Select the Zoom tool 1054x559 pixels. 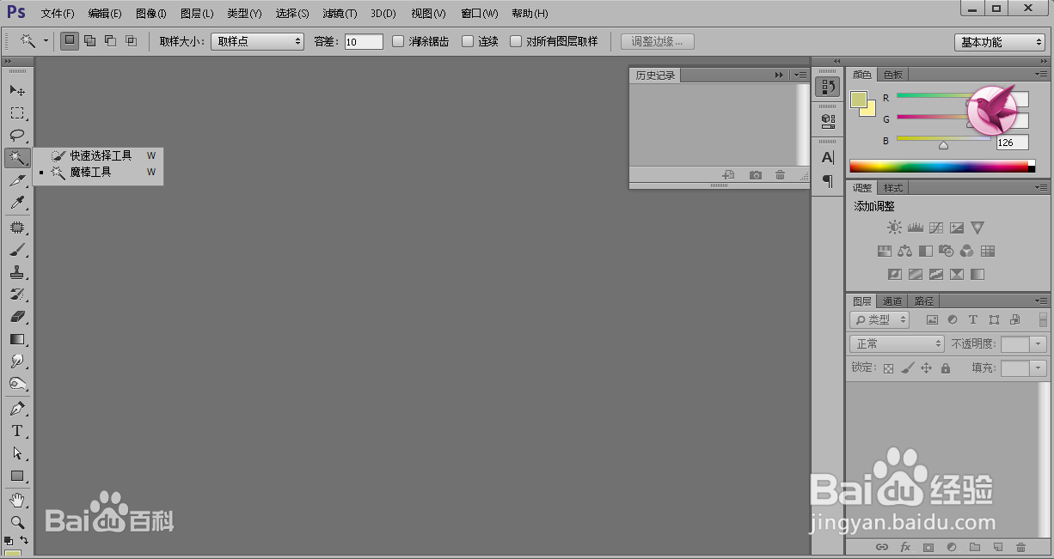coord(17,522)
